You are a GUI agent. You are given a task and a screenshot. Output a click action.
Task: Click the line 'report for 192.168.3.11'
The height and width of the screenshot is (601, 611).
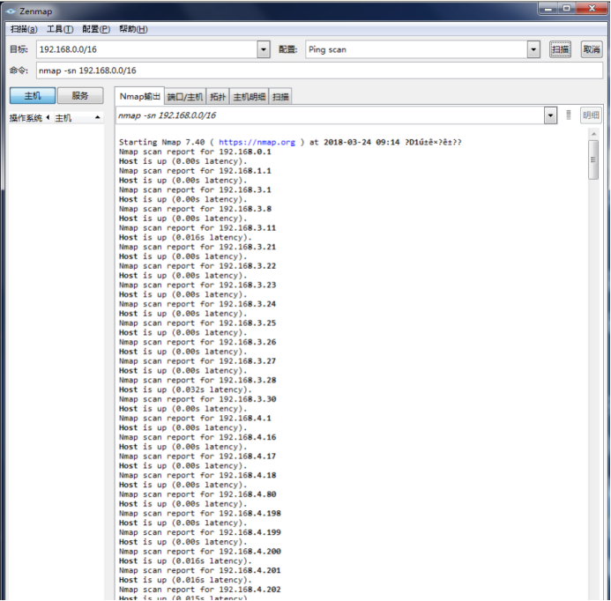click(x=197, y=228)
